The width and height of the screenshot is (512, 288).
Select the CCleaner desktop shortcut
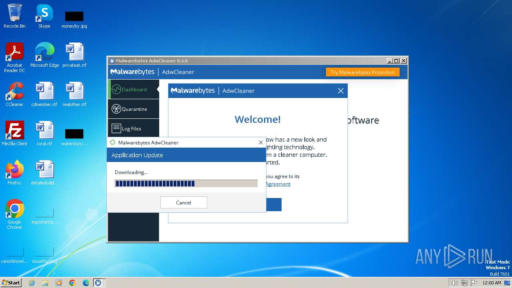(14, 94)
